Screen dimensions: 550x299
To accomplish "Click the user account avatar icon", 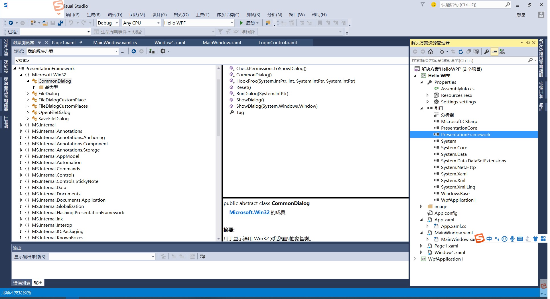I will tap(541, 15).
